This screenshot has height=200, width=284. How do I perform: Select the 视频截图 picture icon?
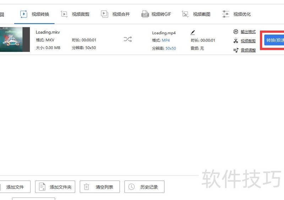[185, 14]
